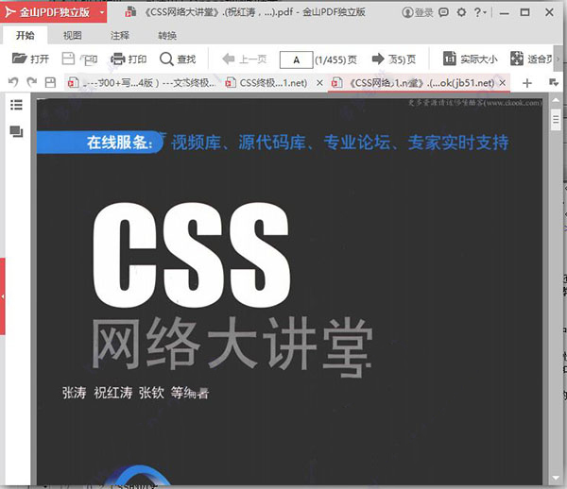Click the 实际大小 actual size icon
567x489 pixels.
[x=450, y=59]
